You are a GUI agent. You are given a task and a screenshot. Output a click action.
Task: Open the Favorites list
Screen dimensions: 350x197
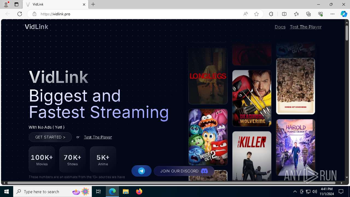pos(296,14)
